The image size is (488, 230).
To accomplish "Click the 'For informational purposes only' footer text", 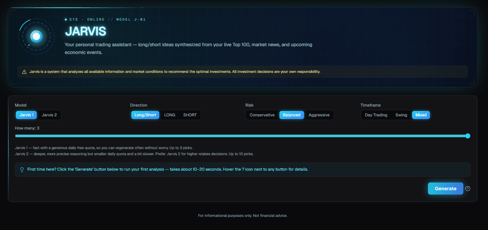I will point(243,215).
